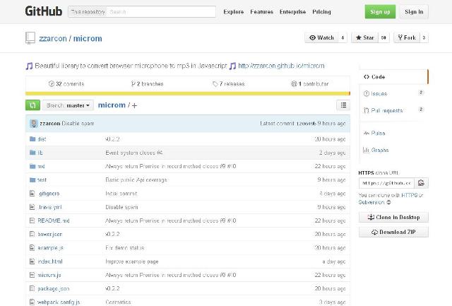View the 7 releases
Viewport: 452px width, 306px height.
click(x=229, y=84)
